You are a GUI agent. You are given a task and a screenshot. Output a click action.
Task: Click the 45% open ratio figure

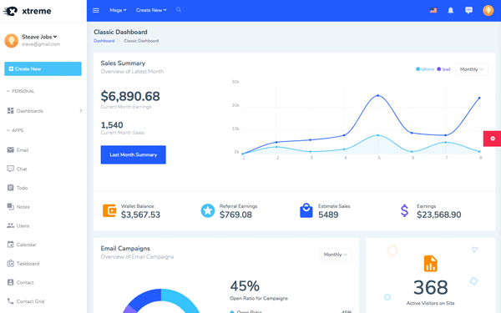[x=245, y=285]
